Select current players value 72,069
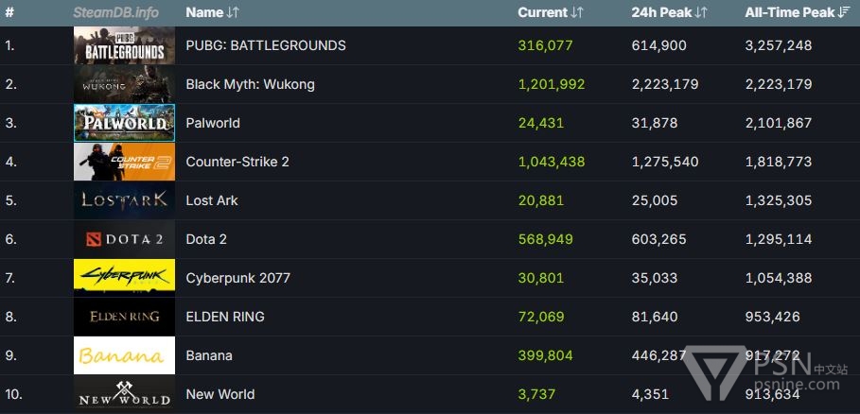This screenshot has width=860, height=414. [x=541, y=317]
